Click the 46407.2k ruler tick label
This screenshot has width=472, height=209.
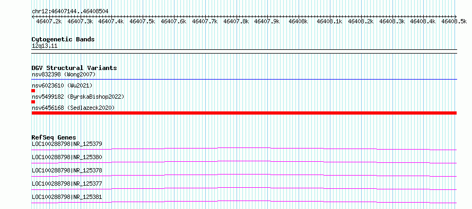click(x=49, y=21)
